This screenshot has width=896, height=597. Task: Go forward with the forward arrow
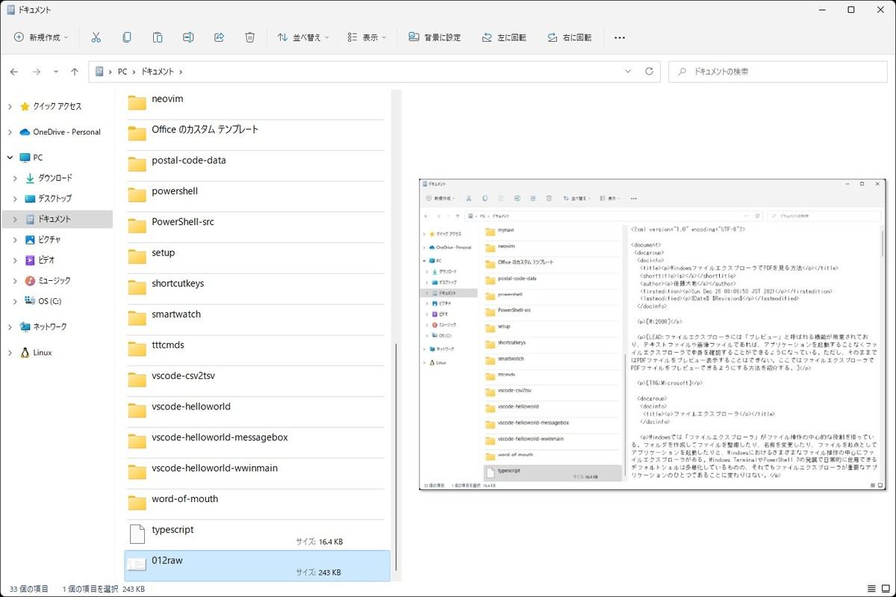[x=36, y=72]
